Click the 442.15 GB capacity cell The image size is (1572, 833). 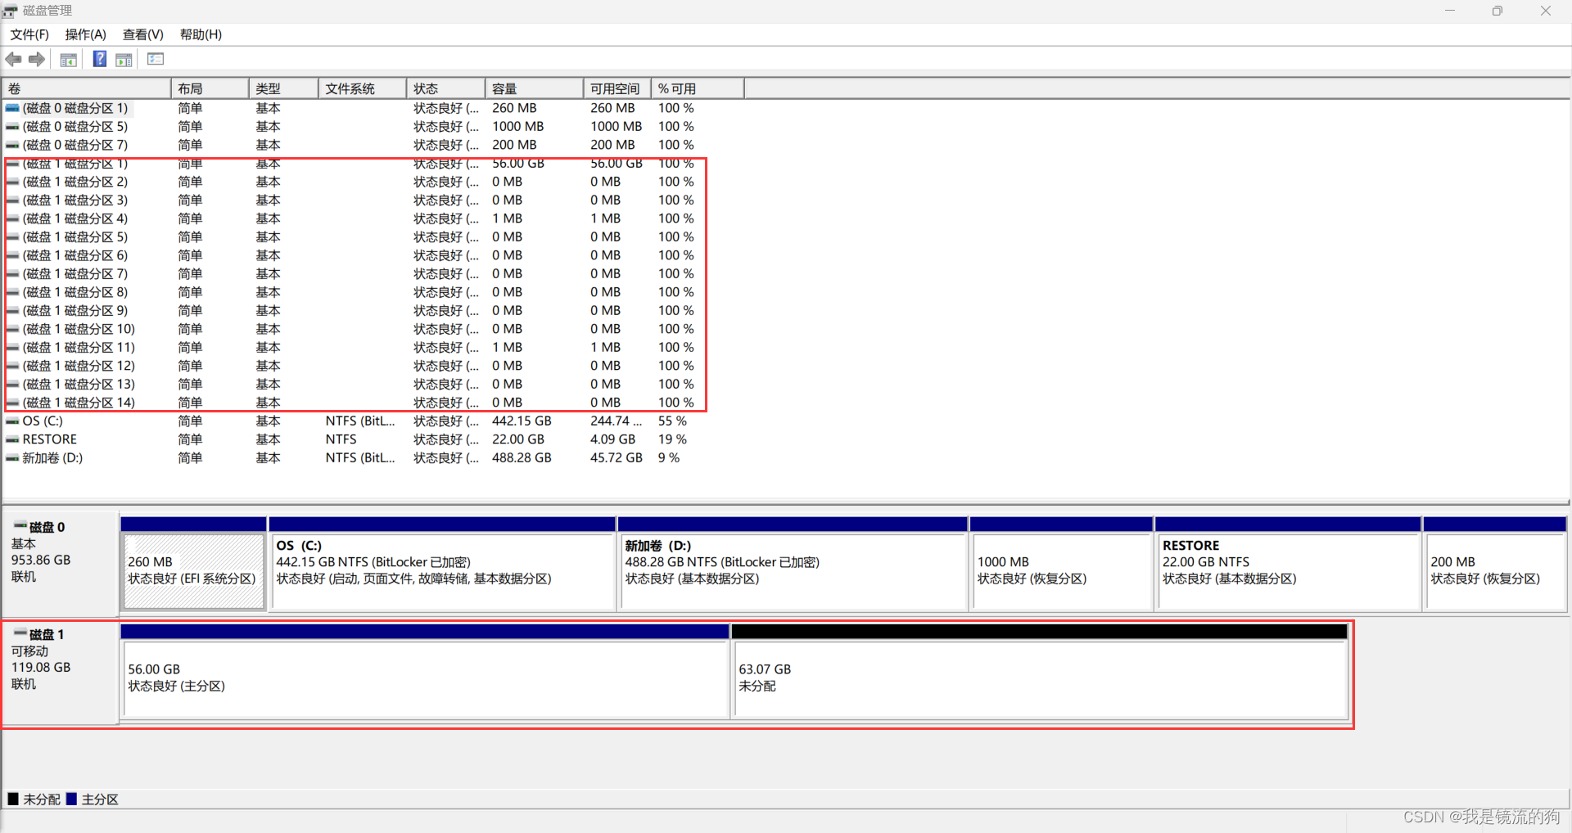(x=522, y=421)
